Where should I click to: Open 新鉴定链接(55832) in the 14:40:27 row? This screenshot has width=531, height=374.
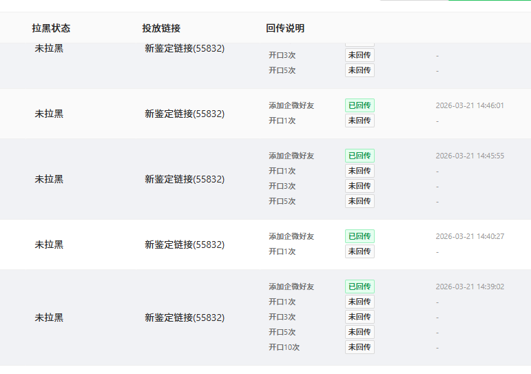pos(185,245)
